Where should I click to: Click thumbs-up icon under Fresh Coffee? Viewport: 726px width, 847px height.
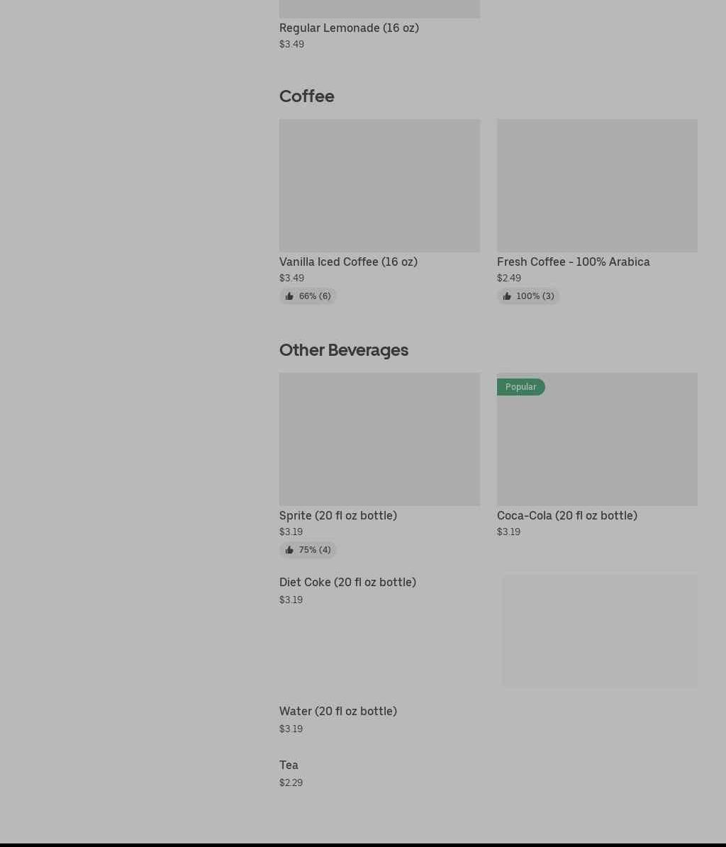[507, 296]
